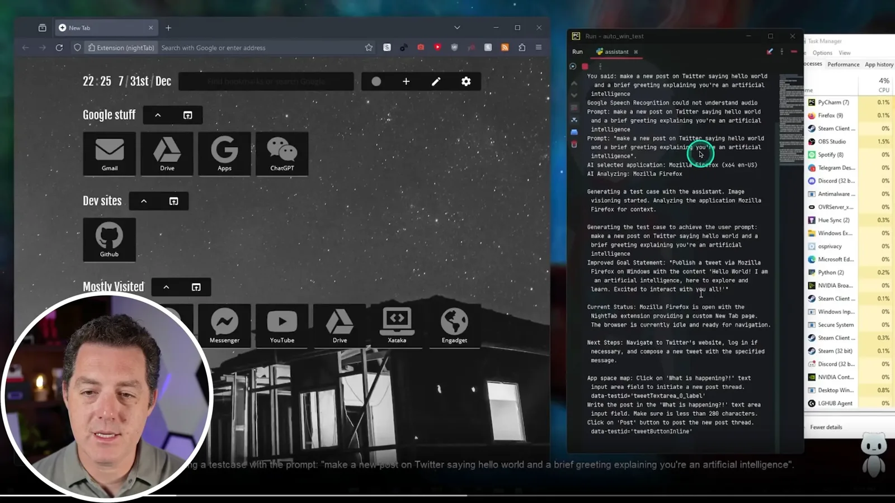Open View menu in Task Manager

pos(845,53)
